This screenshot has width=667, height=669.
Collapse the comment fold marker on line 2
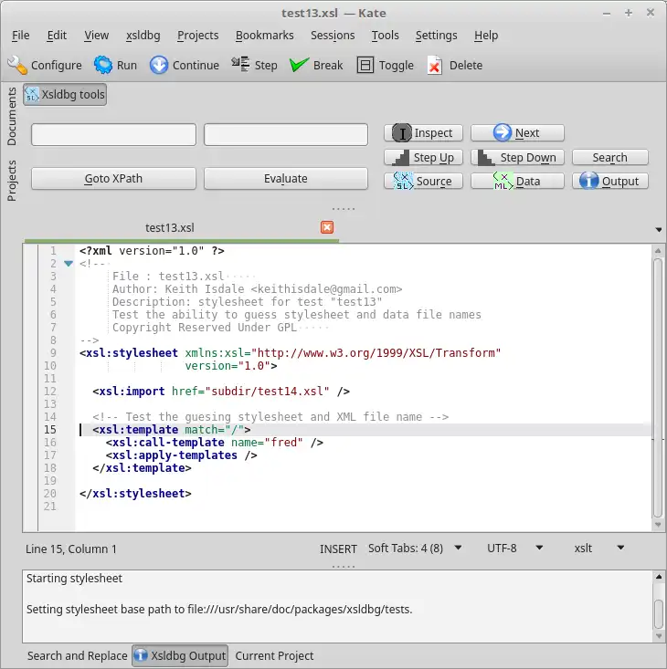coord(68,264)
